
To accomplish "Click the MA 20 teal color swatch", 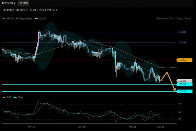I will pyautogui.click(x=4, y=19).
